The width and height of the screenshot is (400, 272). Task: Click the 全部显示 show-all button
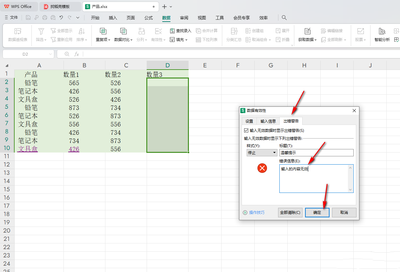click(x=62, y=31)
